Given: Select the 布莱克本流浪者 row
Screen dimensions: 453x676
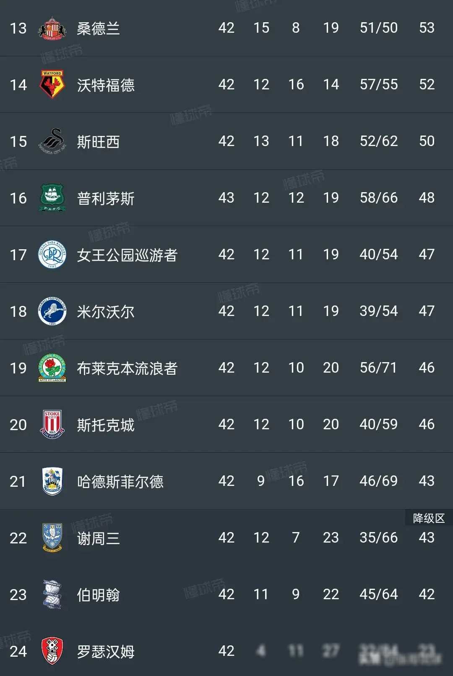Looking at the screenshot, I should click(226, 368).
